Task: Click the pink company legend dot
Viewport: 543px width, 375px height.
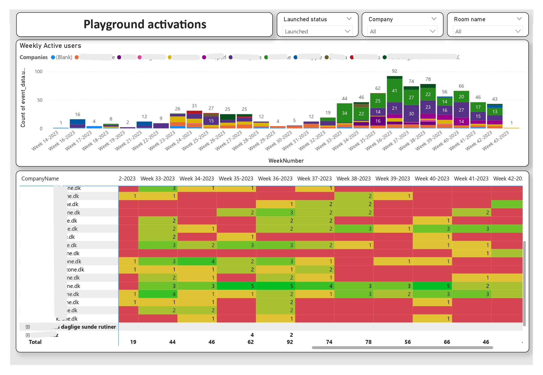Action: point(139,57)
